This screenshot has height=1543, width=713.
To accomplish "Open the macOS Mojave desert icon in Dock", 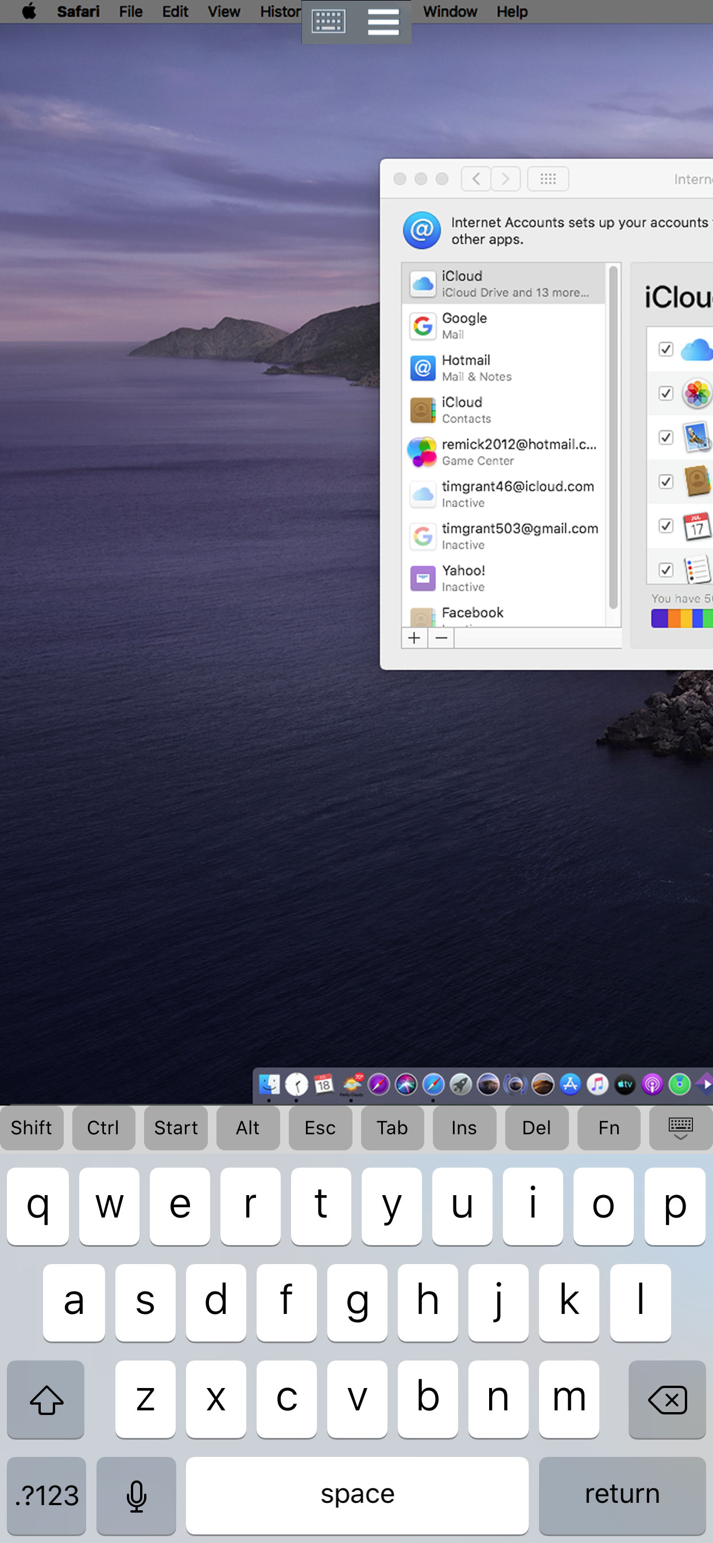I will point(543,1084).
